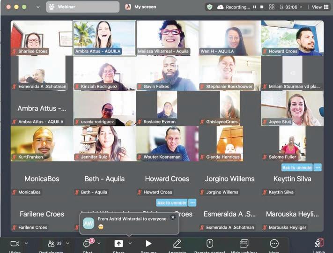The height and width of the screenshot is (253, 333).
Task: Stop the recording
Action: point(262,7)
